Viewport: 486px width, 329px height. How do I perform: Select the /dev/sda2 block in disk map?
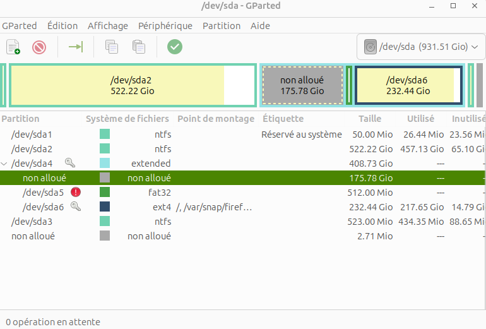click(132, 85)
